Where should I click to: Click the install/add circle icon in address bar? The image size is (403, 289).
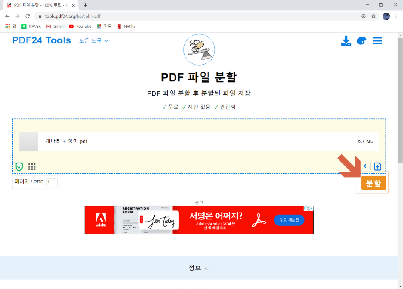(x=363, y=16)
